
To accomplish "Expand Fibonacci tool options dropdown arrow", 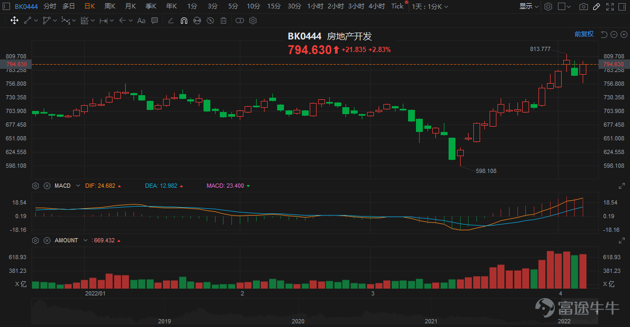I will point(93,21).
